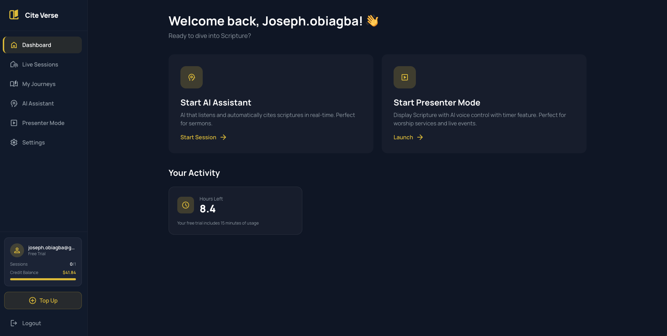Click the AI Assistant icon on the card
Image resolution: width=667 pixels, height=336 pixels.
(191, 77)
